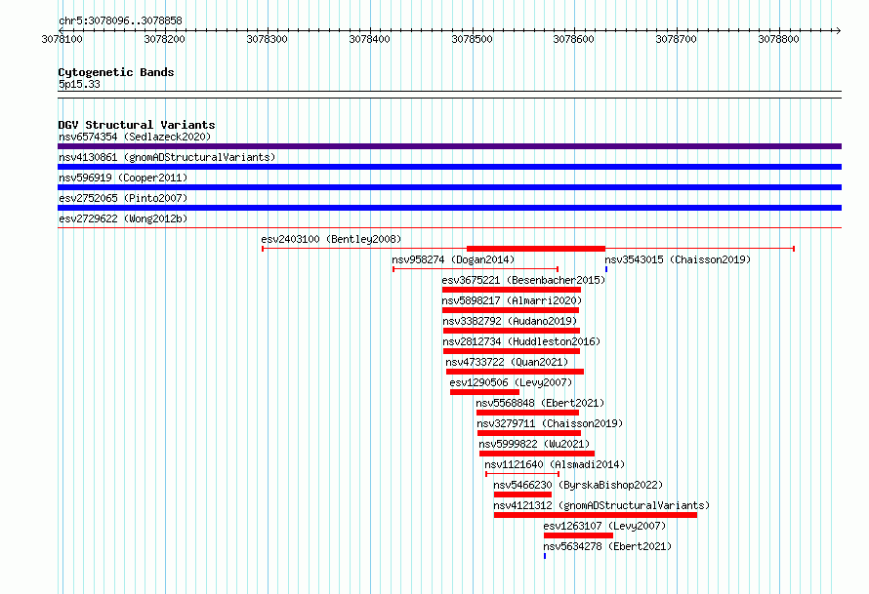Click the red esv1263107 variant bar
This screenshot has height=594, width=869.
[x=579, y=535]
